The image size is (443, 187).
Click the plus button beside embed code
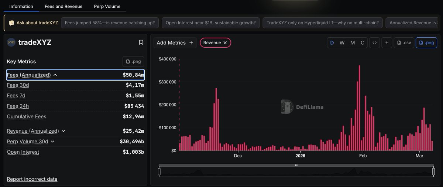387,43
